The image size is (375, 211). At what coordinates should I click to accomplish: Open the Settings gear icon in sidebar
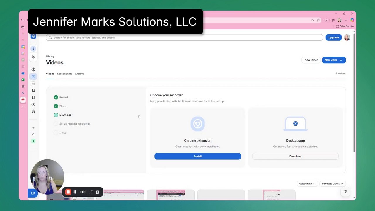point(33,111)
